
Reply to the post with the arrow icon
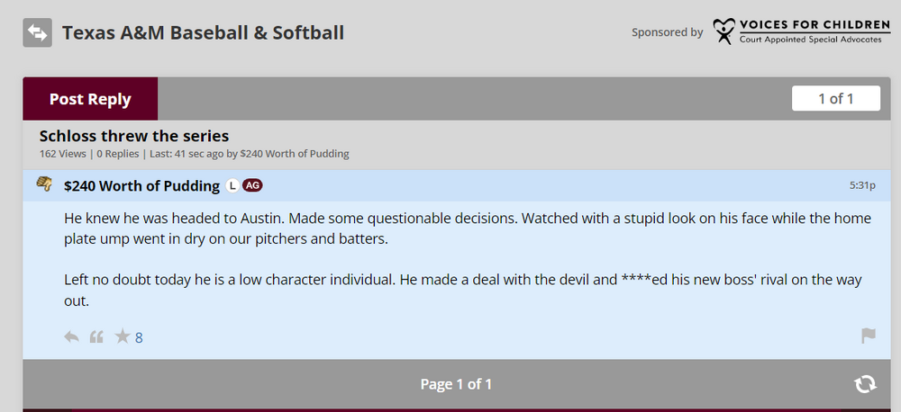(72, 337)
